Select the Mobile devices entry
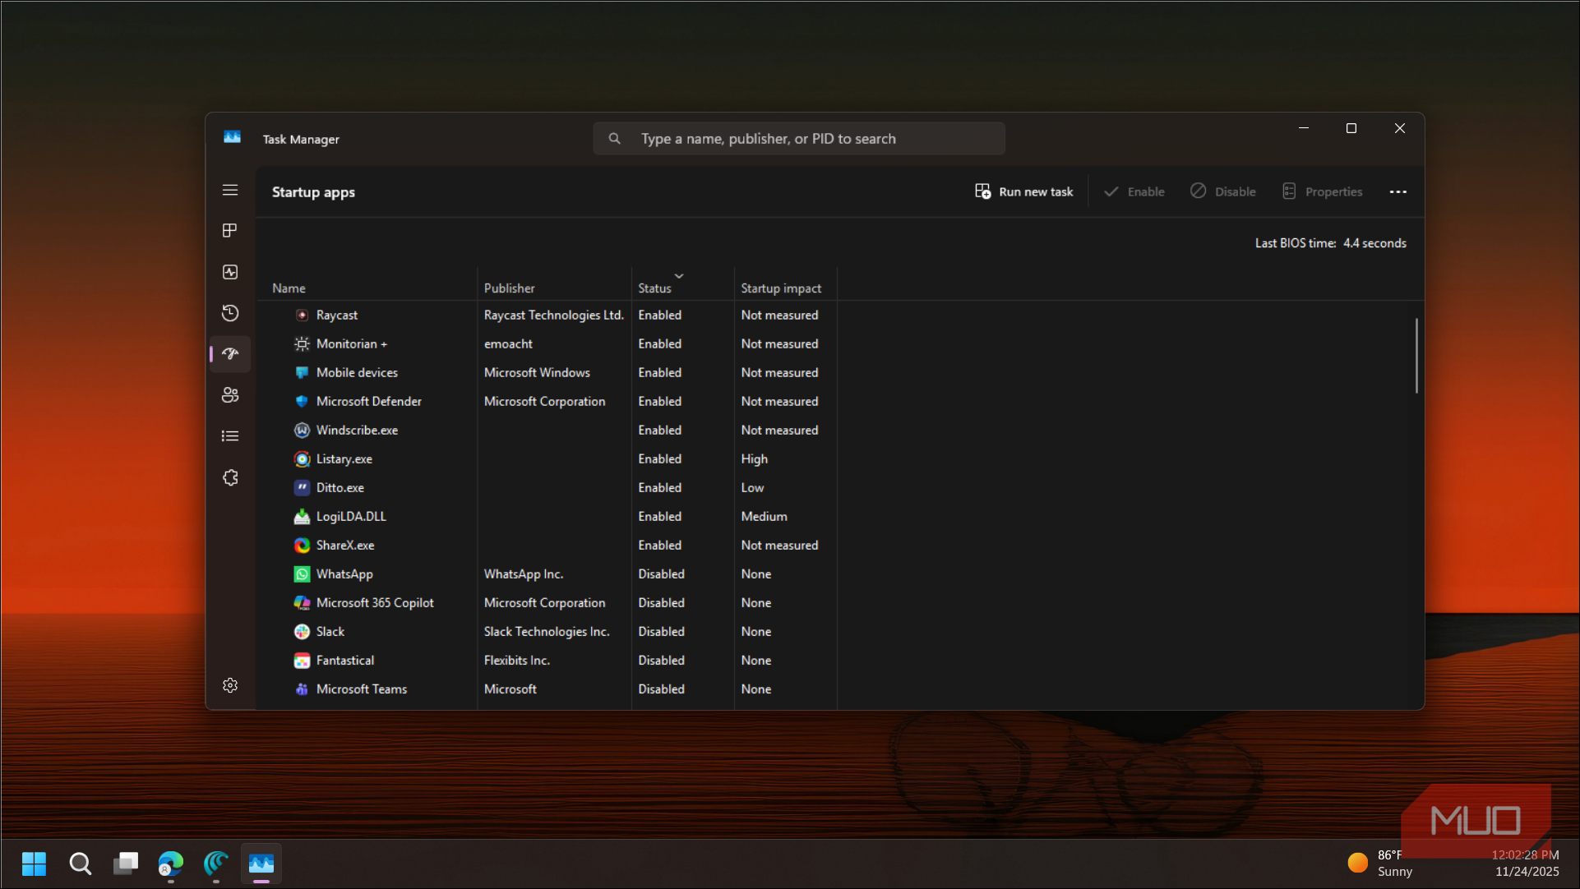 coord(547,373)
